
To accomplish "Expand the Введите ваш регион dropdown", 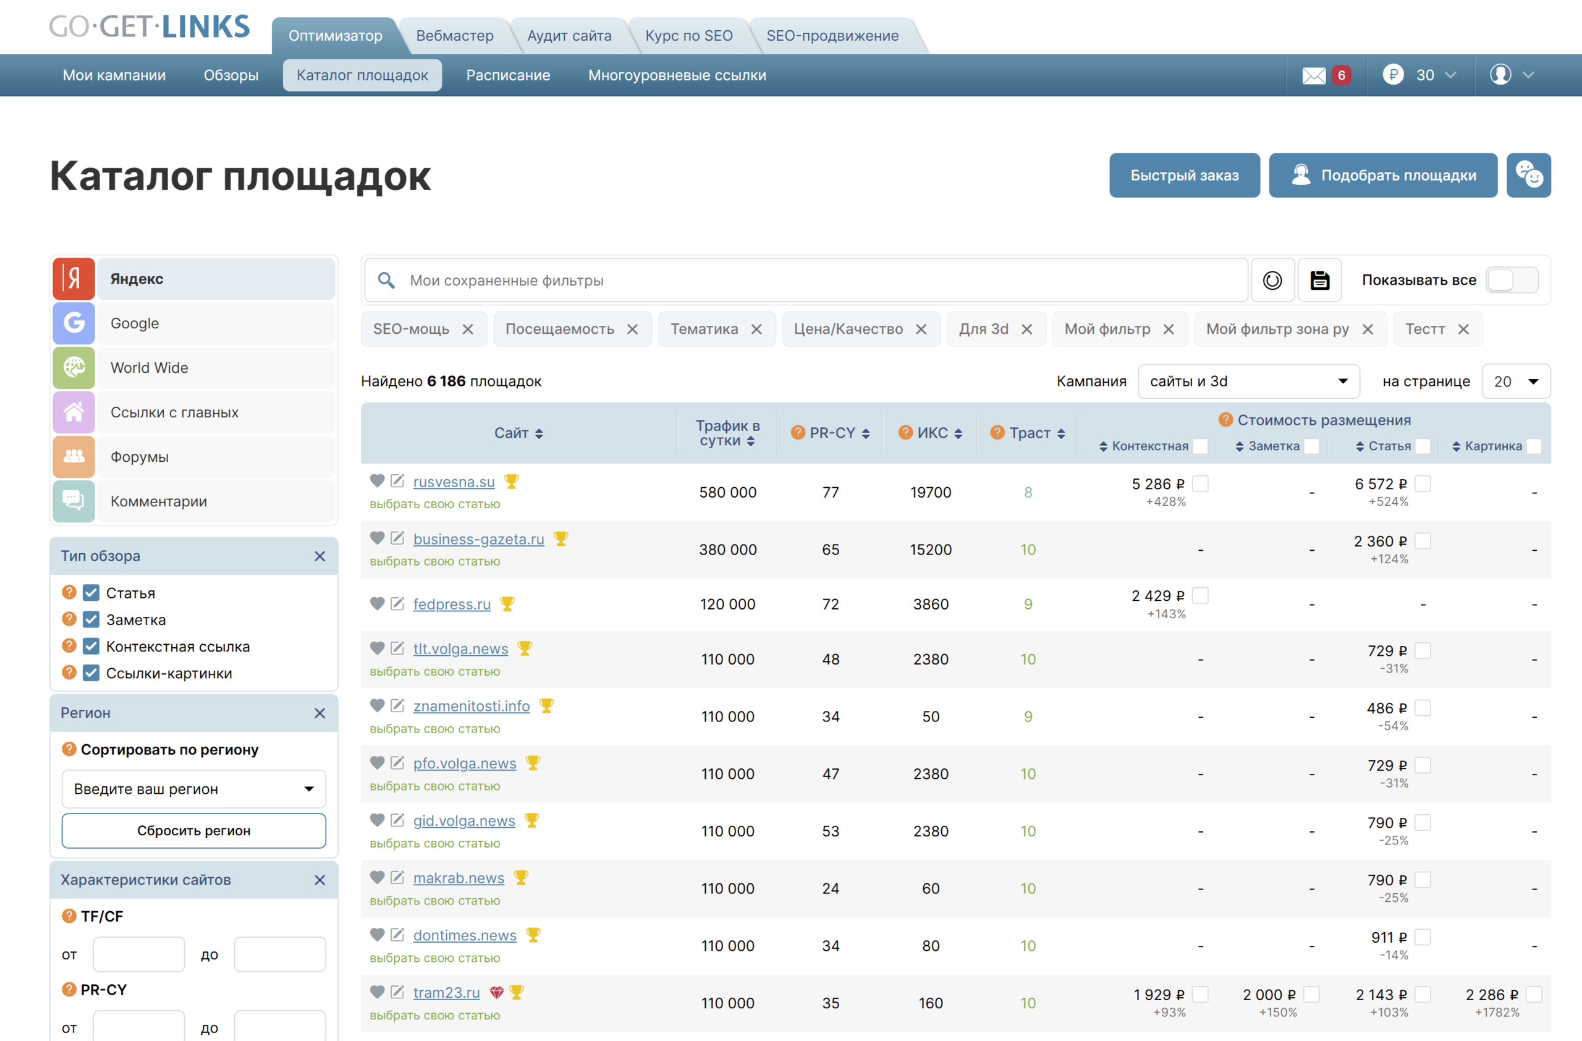I will point(193,789).
